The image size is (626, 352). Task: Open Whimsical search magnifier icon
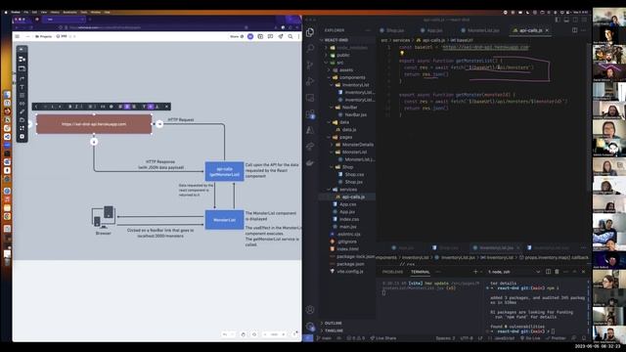pos(291,36)
